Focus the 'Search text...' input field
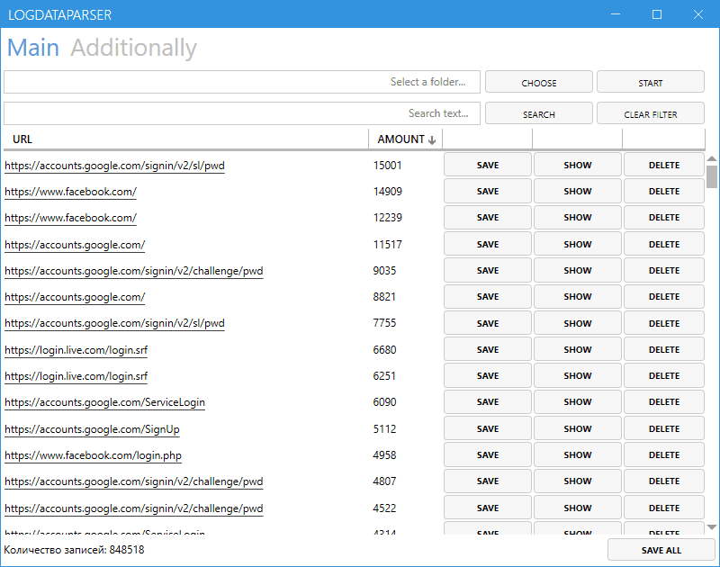 tap(240, 112)
